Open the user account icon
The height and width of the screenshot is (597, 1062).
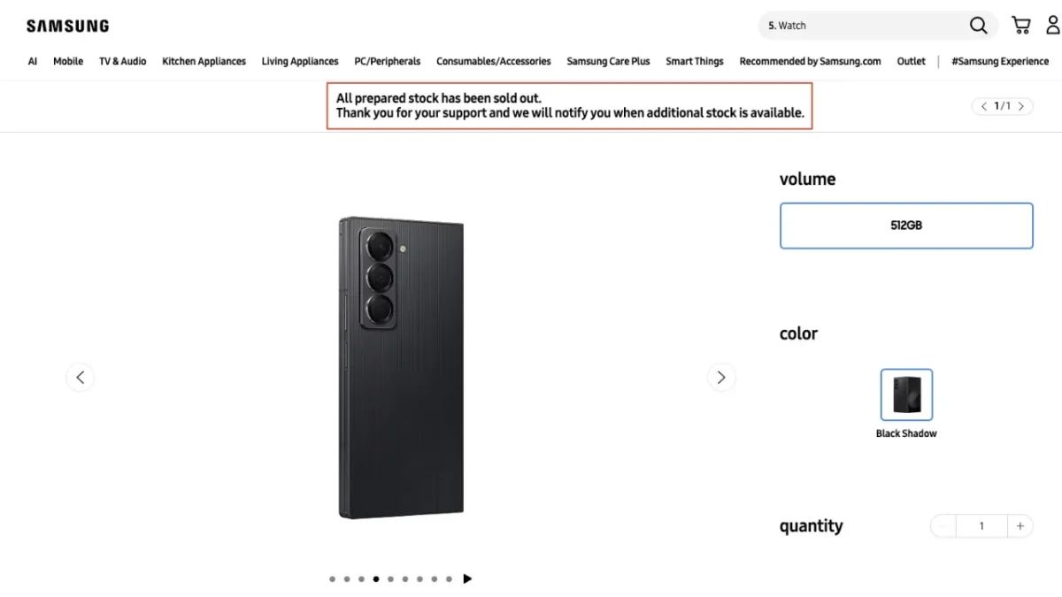click(1053, 26)
